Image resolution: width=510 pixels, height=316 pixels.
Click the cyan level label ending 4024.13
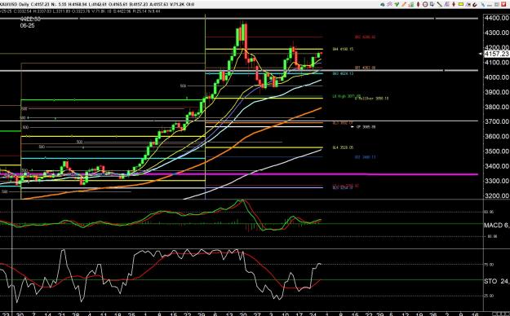pos(344,74)
